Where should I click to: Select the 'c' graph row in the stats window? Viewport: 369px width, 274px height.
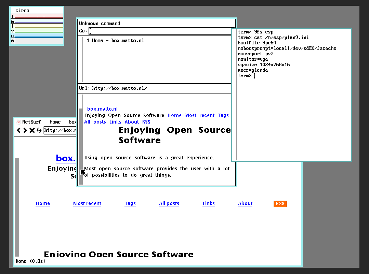pos(39,35)
